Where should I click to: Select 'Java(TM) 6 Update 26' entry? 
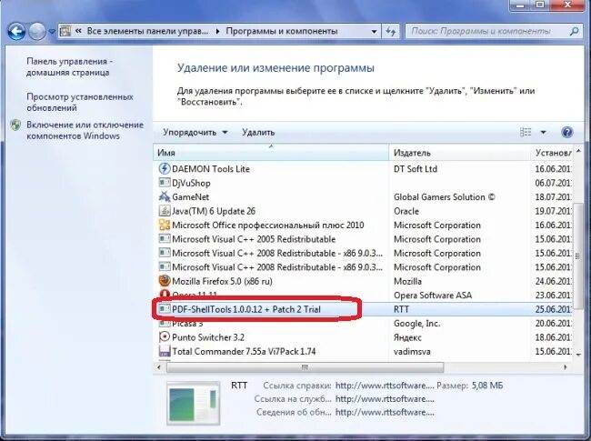pyautogui.click(x=214, y=211)
